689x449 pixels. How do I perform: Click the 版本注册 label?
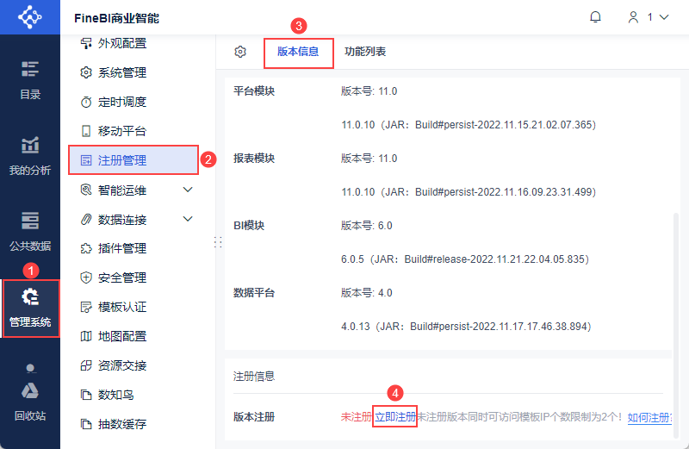[254, 417]
